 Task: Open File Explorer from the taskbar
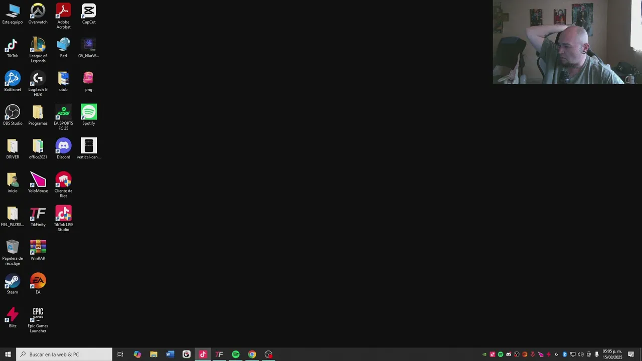[x=153, y=354]
